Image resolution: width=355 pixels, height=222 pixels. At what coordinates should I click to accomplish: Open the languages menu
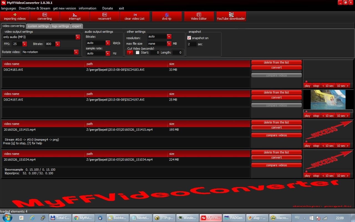(9, 8)
